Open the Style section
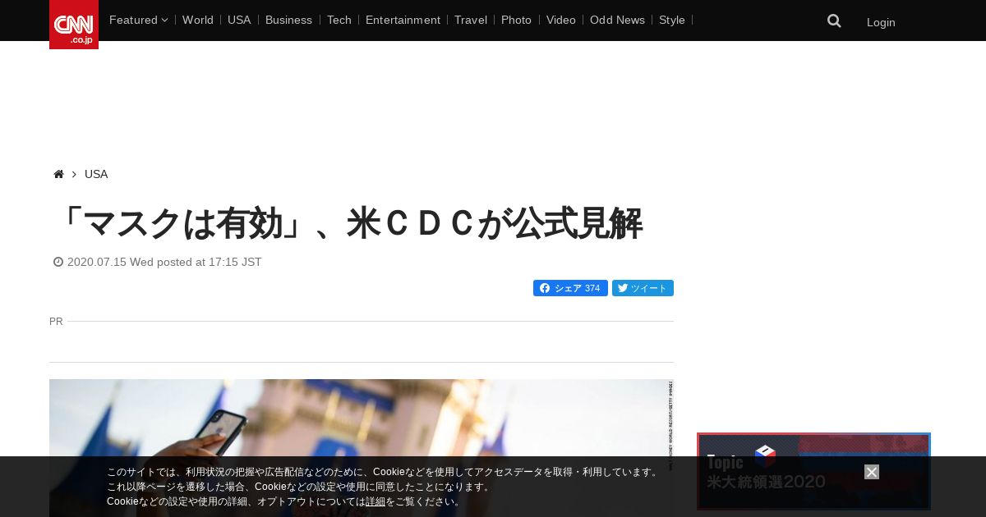Image resolution: width=986 pixels, height=517 pixels. pos(672,20)
